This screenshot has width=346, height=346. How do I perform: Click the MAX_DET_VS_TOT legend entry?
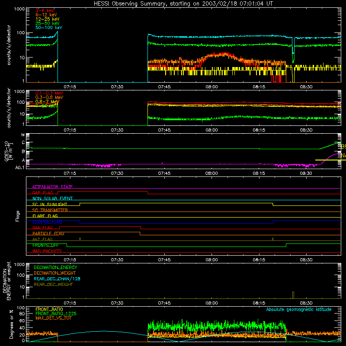pyautogui.click(x=53, y=318)
